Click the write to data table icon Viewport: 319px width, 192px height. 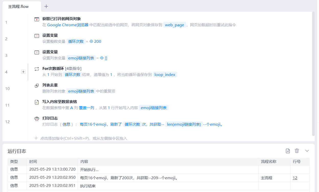[x=37, y=102]
